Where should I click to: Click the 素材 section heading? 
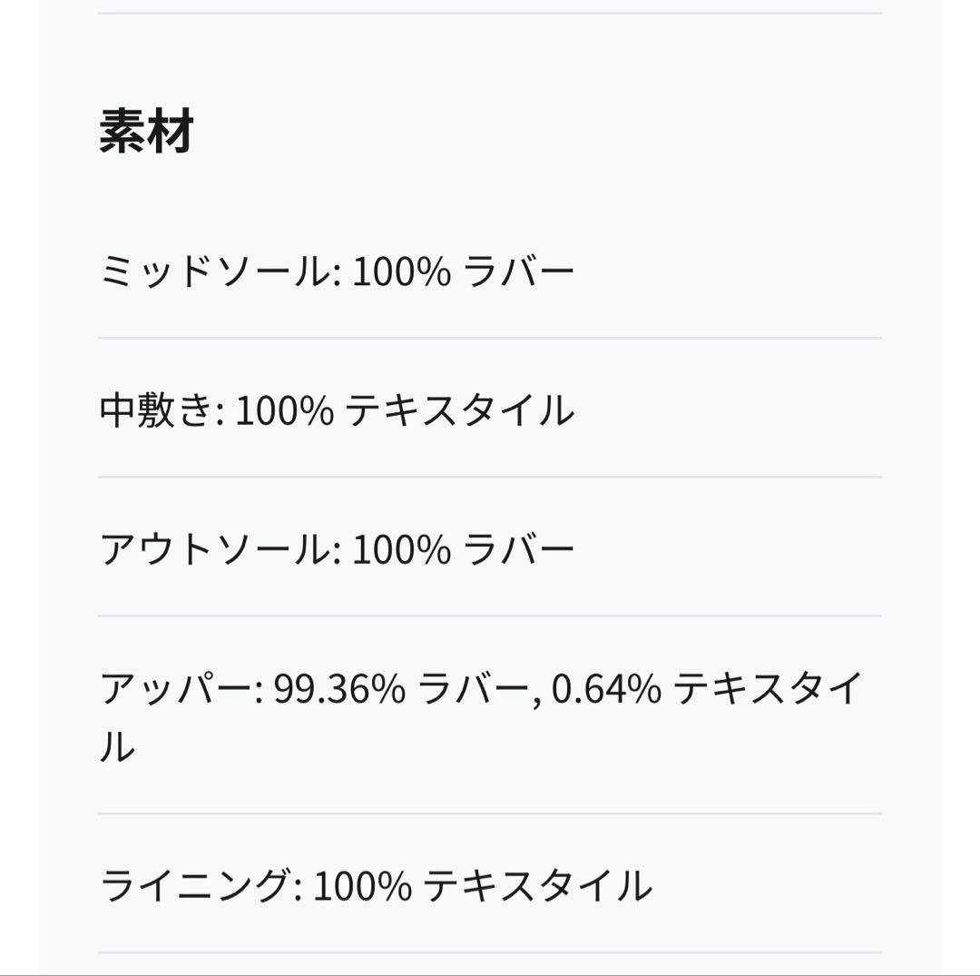click(146, 133)
